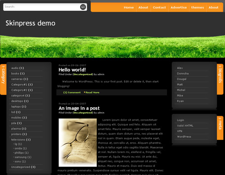Visit Matt blogroll link
Screen dimensions: 225x175
pyautogui.click(x=180, y=85)
